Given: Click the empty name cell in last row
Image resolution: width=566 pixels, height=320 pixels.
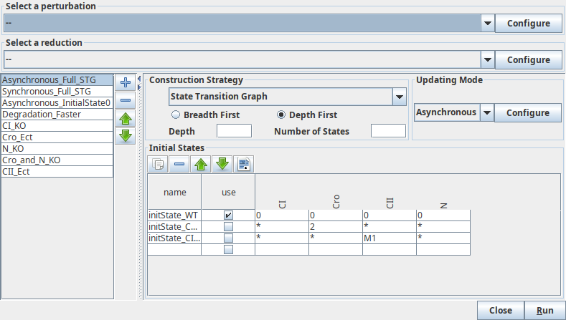Looking at the screenshot, I should 174,249.
